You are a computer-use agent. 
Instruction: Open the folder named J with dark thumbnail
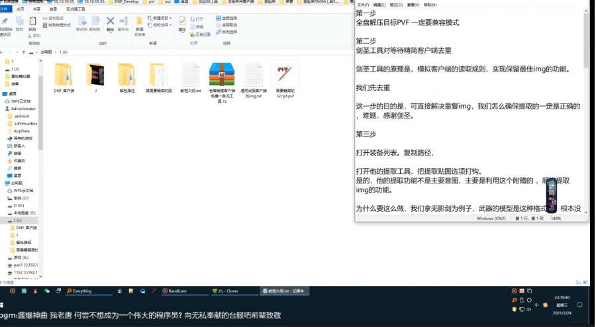95,75
